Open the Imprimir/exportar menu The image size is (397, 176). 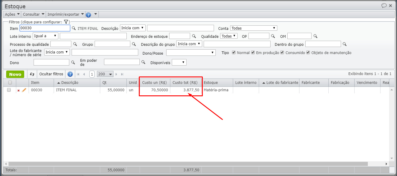(65, 14)
